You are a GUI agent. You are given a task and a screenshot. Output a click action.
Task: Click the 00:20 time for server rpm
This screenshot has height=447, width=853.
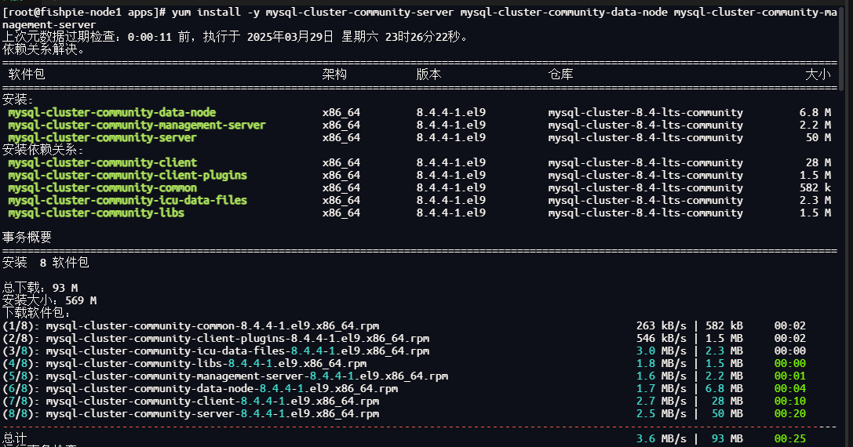pos(790,413)
